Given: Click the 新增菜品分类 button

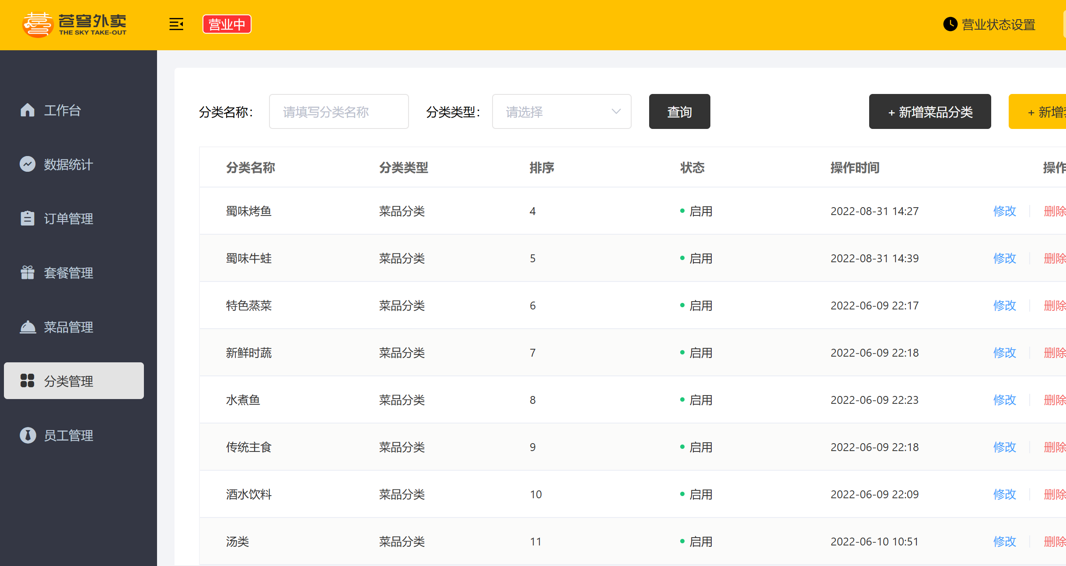Looking at the screenshot, I should pyautogui.click(x=930, y=112).
